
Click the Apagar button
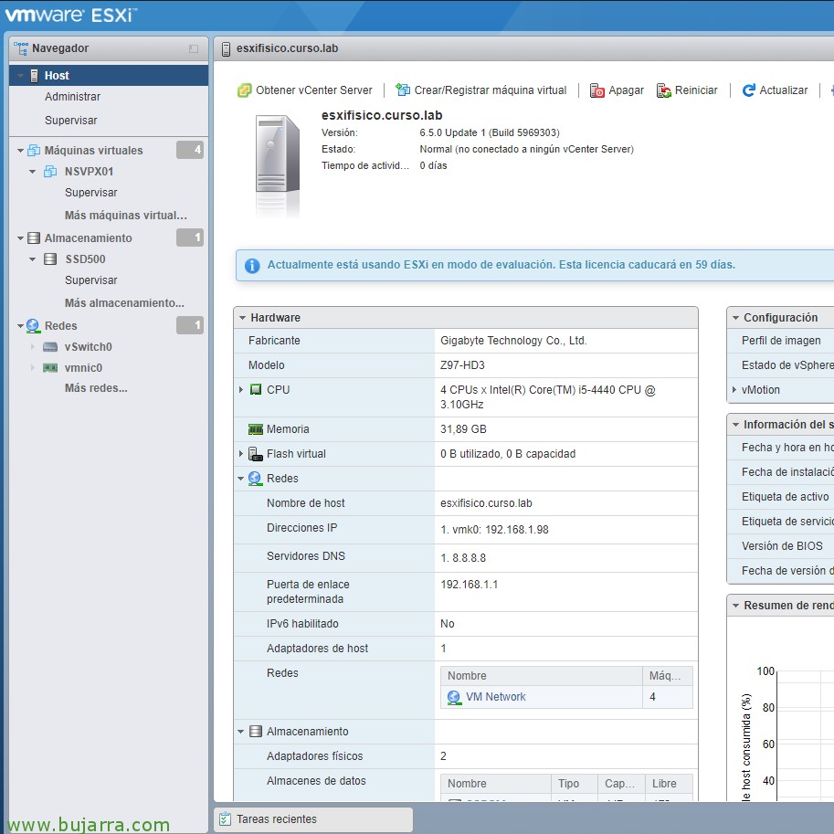click(x=617, y=90)
